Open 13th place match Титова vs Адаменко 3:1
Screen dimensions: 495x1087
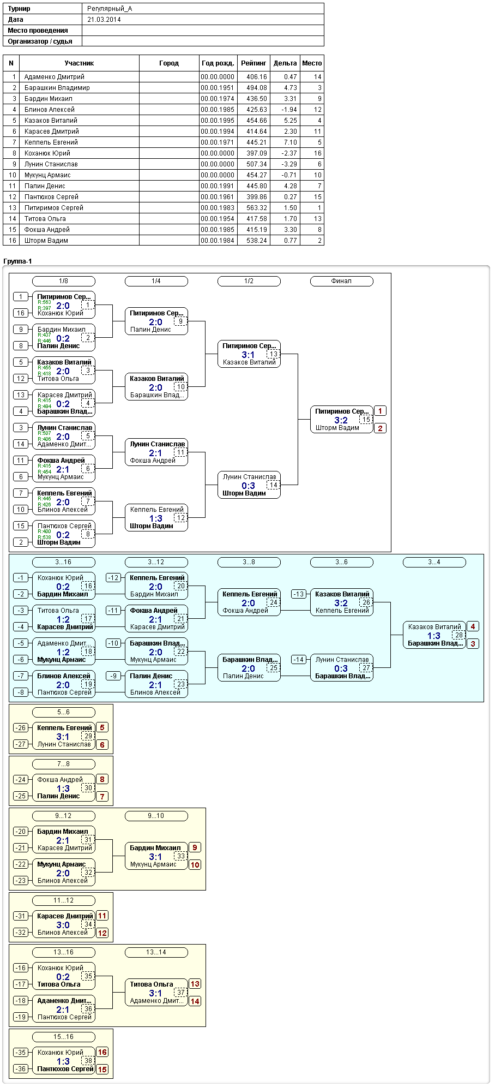156,993
